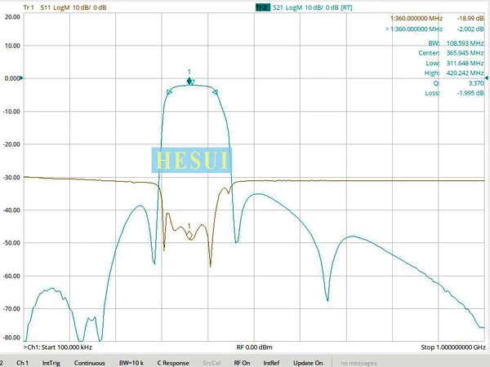Toggle the RF On status entry

pyautogui.click(x=242, y=363)
